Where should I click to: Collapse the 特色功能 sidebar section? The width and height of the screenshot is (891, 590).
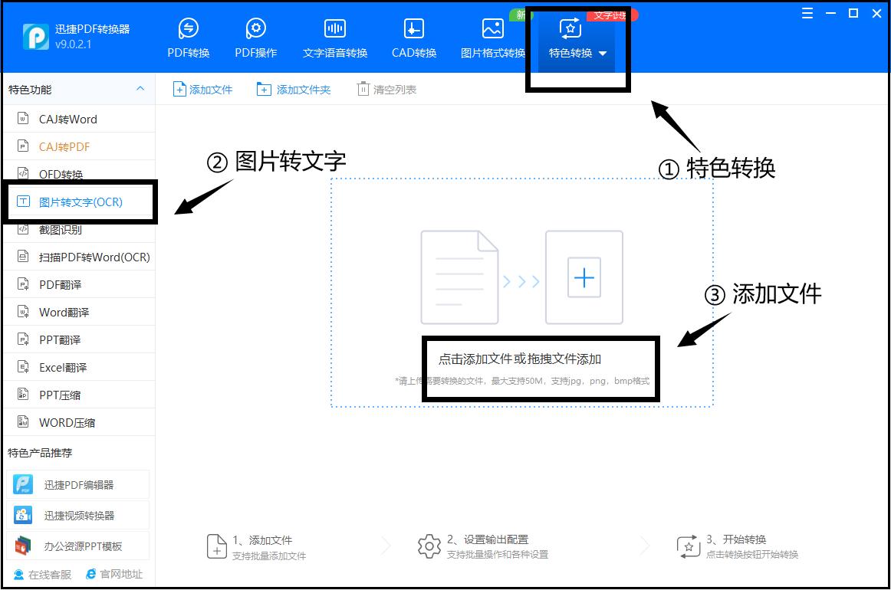pyautogui.click(x=140, y=89)
